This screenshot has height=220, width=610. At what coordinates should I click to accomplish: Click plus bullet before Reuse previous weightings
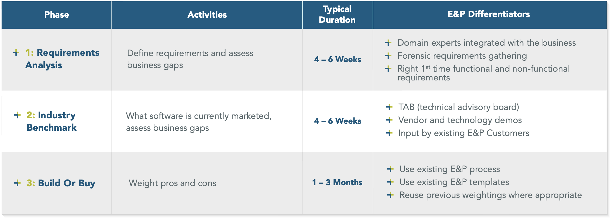pyautogui.click(x=390, y=195)
